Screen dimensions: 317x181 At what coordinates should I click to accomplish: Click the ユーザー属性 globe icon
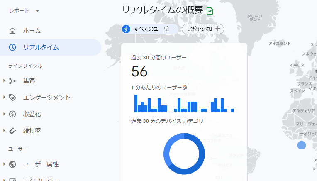[12, 164]
